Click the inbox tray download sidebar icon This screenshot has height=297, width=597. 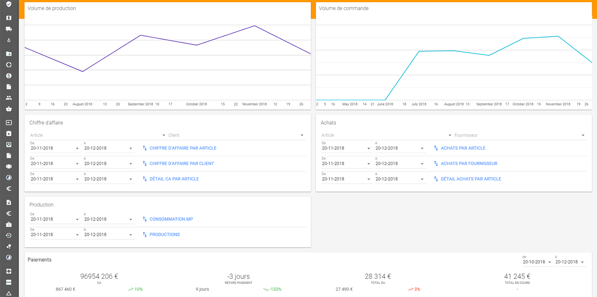pyautogui.click(x=9, y=144)
